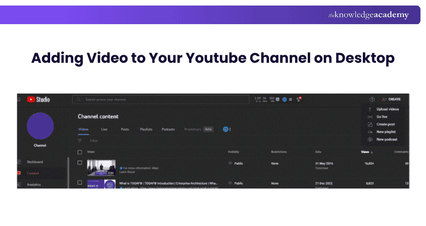Click the filter funnel icon
426x226 pixels.
(x=80, y=141)
